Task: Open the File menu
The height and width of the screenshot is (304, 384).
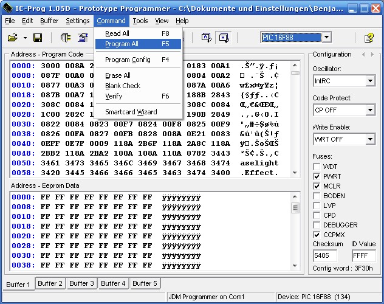Action: click(10, 21)
